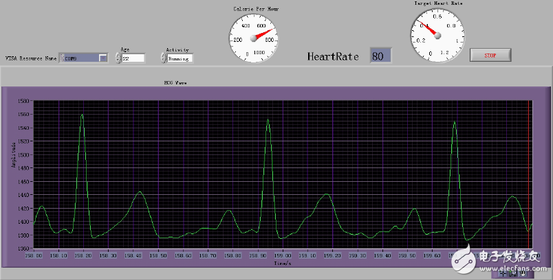The width and height of the screenshot is (553, 280).
Task: Click the Time/s x-axis label
Action: tap(281, 262)
